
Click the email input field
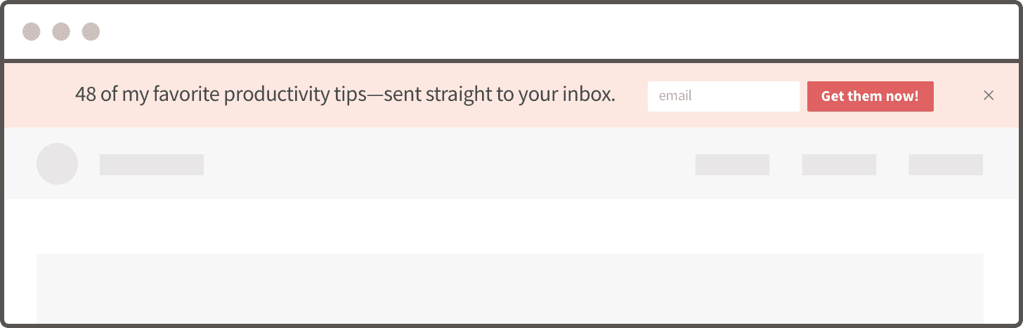pos(723,96)
